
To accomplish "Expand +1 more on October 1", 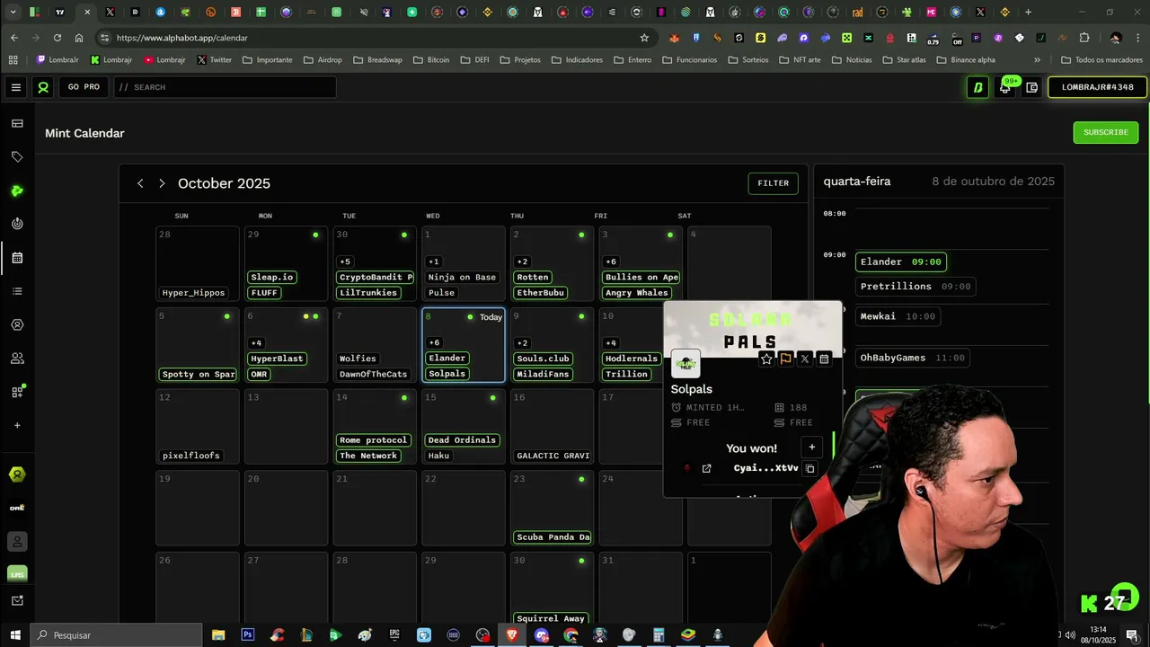I will 434,261.
